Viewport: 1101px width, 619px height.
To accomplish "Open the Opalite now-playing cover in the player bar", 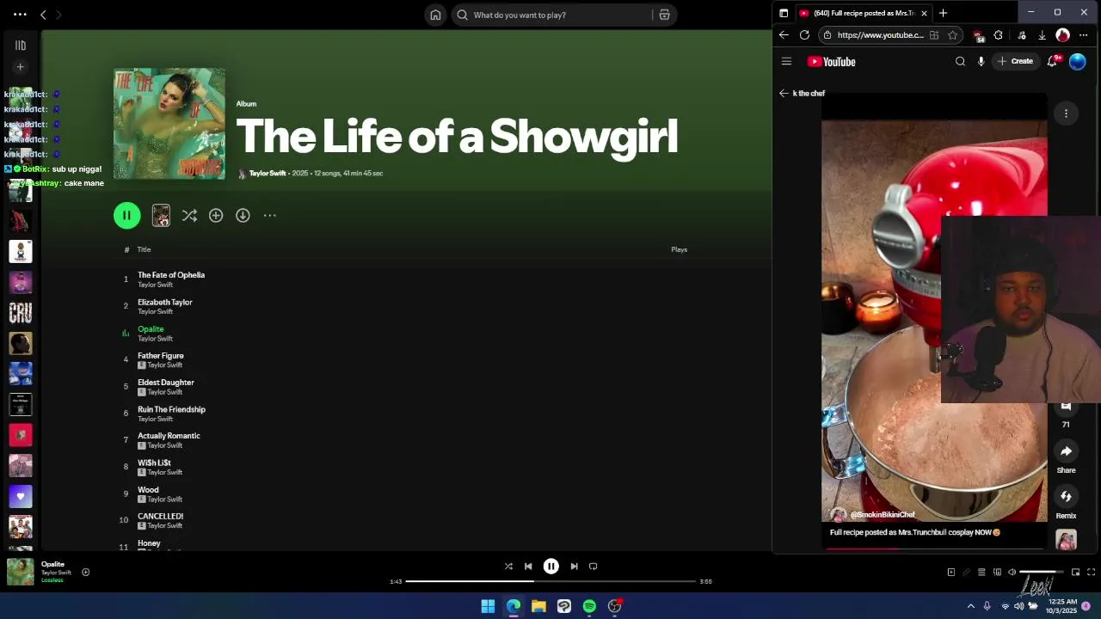I will click(21, 572).
